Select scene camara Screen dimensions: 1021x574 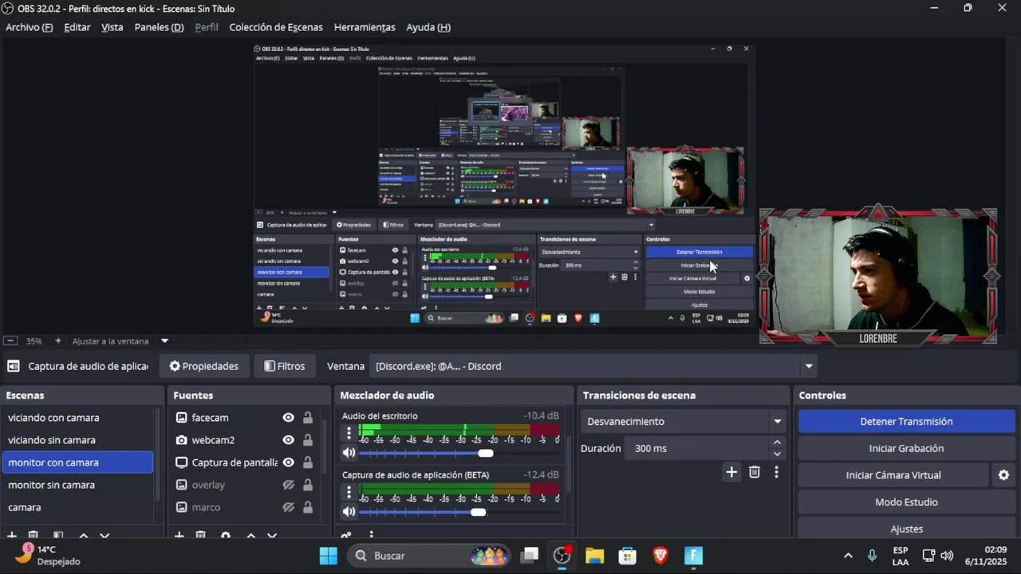pos(77,507)
